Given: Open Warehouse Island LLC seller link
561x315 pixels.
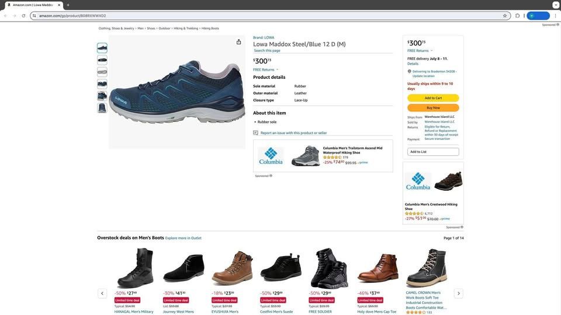Looking at the screenshot, I should pos(439,122).
